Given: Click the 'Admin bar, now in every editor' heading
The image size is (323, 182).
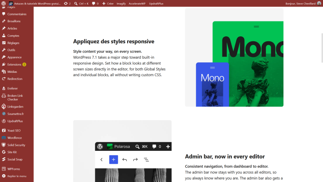Looking at the screenshot, I should [x=225, y=157].
